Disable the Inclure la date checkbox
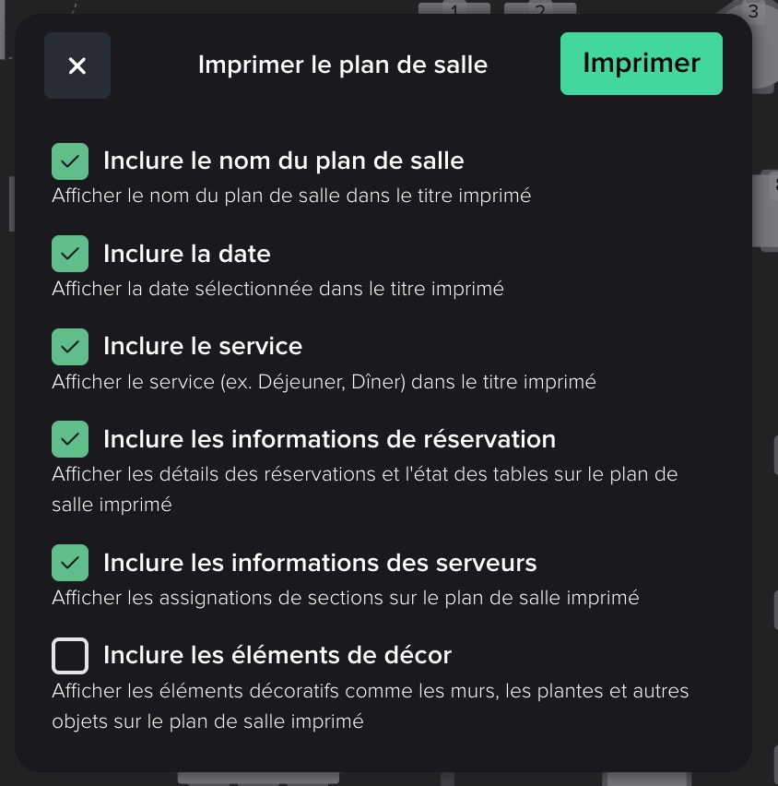 point(70,254)
